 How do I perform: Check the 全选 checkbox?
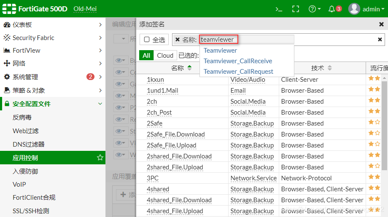(147, 40)
